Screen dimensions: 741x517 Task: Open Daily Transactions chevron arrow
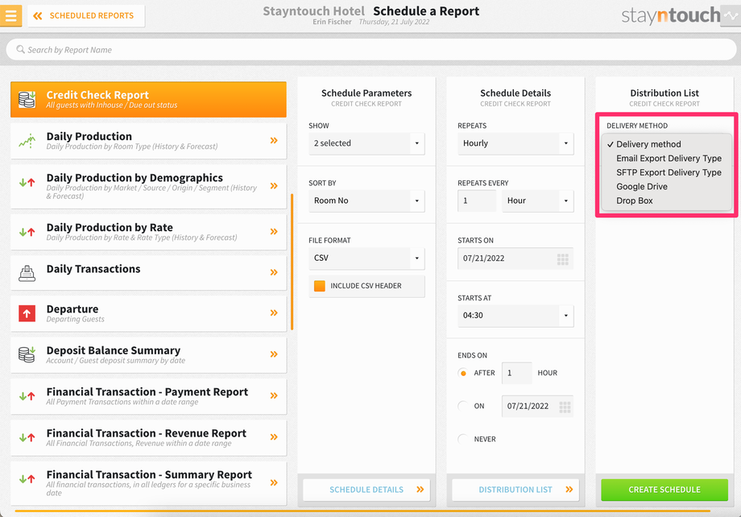click(274, 272)
